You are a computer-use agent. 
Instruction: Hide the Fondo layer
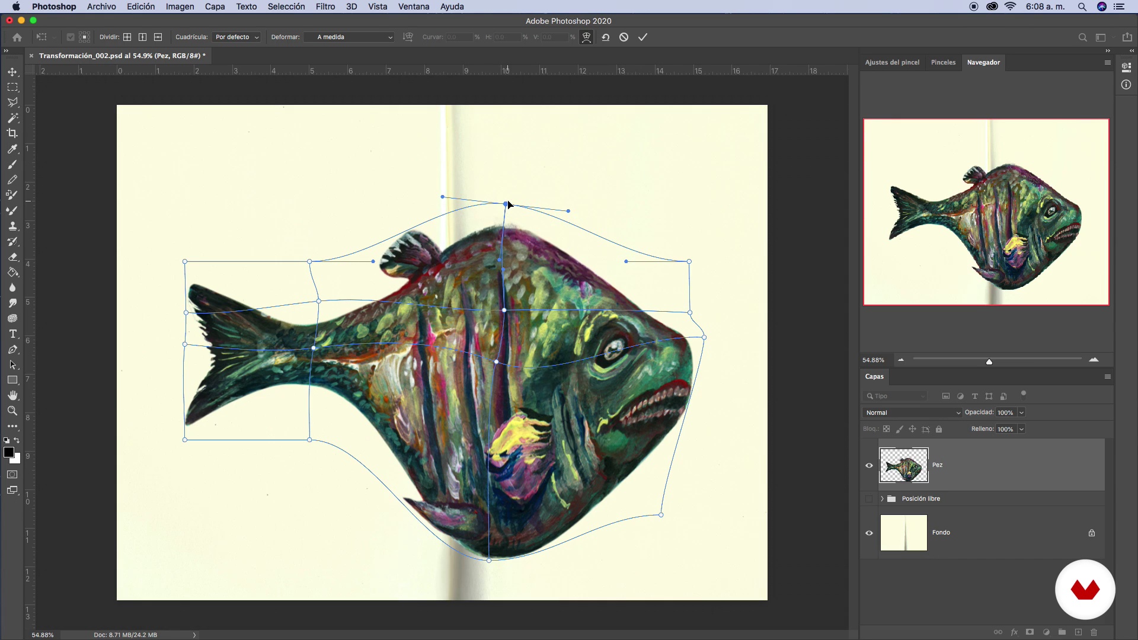point(869,533)
